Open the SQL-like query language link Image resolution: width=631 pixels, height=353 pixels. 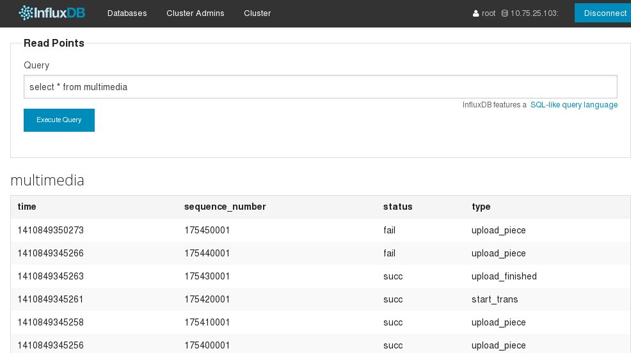click(x=574, y=105)
